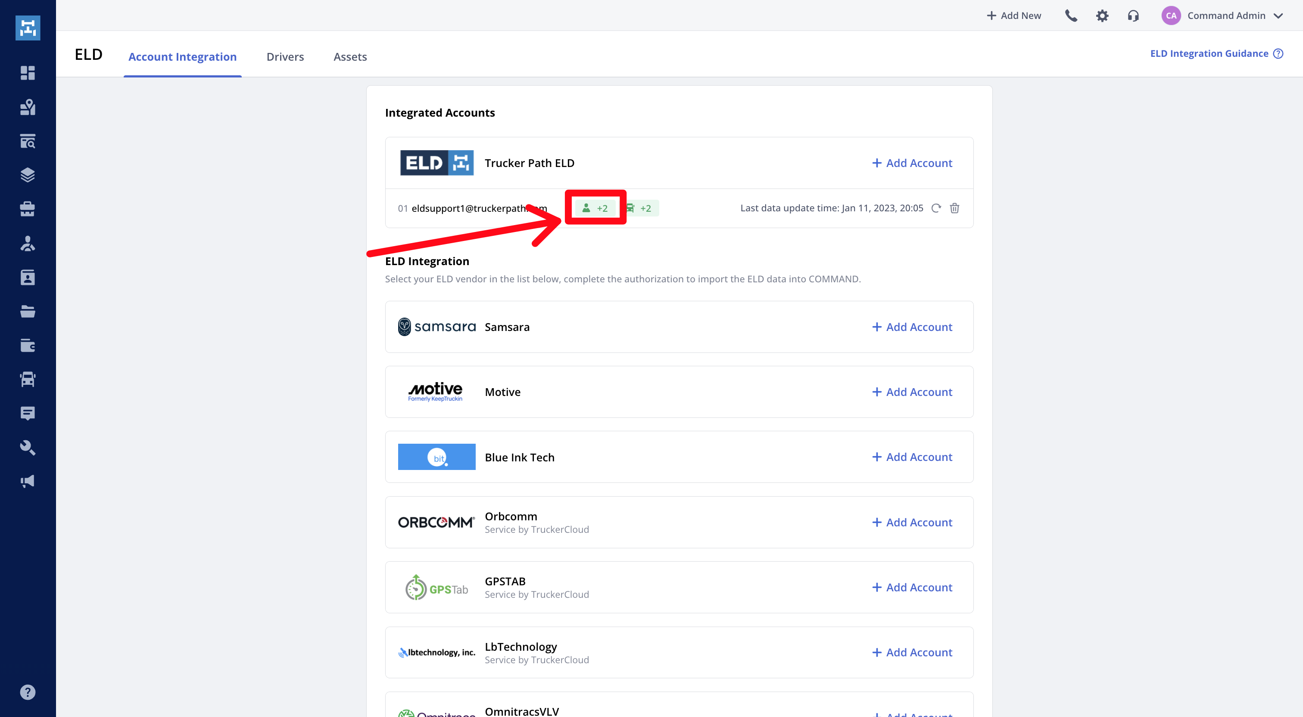Viewport: 1303px width, 717px height.
Task: Click the lbtechnology, inc. logo
Action: 436,652
